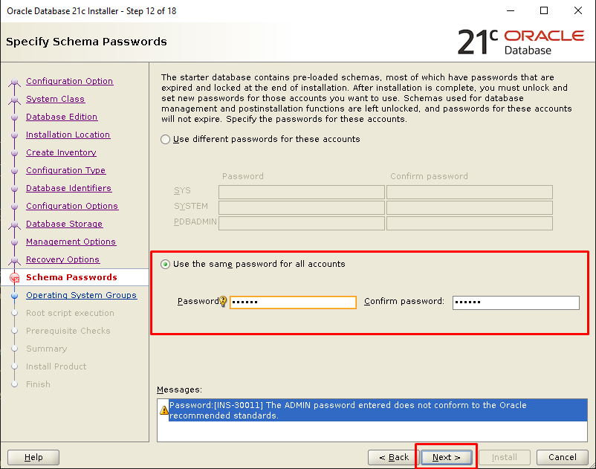Open the Help button

pyautogui.click(x=33, y=457)
